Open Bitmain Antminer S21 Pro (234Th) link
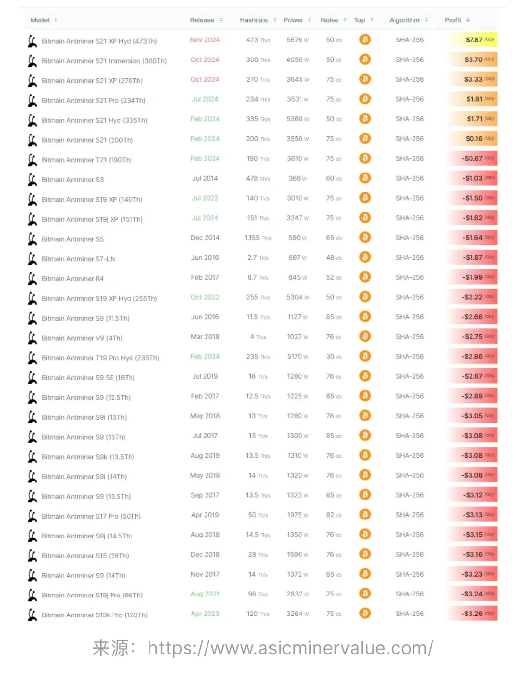Screen dimensions: 526x673 (94, 101)
